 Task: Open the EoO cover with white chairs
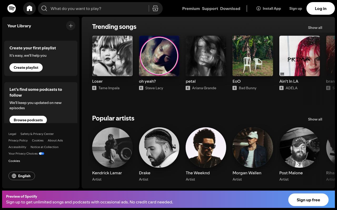point(253,56)
